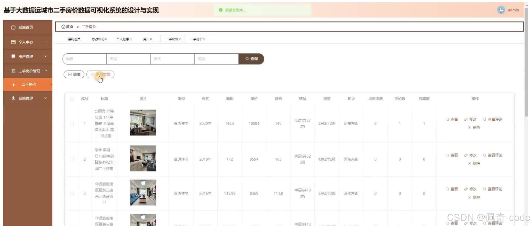
Task: Close the 修改密码 tab
Action: tap(106, 39)
